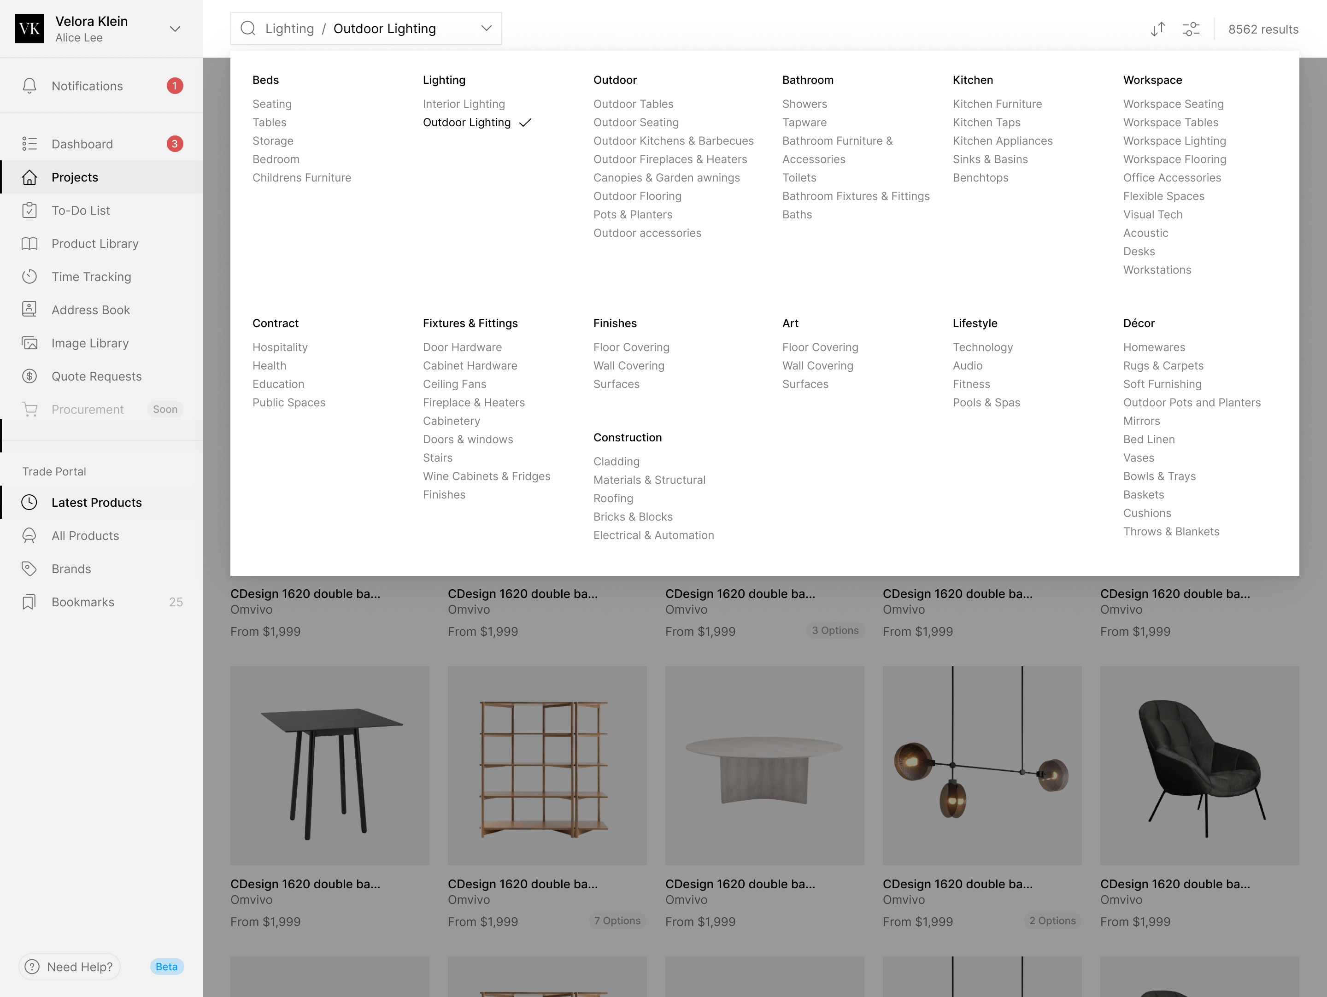Open the round marble table thumbnail
Image resolution: width=1327 pixels, height=997 pixels.
[x=765, y=765]
